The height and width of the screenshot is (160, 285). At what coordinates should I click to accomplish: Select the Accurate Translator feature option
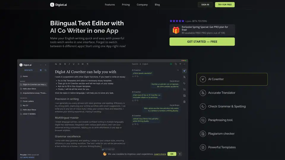[232, 93]
